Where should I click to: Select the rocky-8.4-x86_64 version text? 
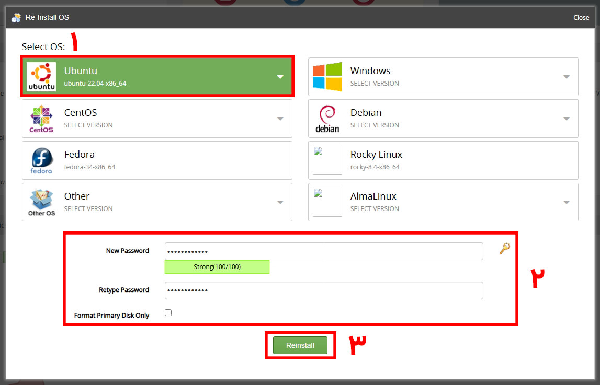tap(375, 167)
